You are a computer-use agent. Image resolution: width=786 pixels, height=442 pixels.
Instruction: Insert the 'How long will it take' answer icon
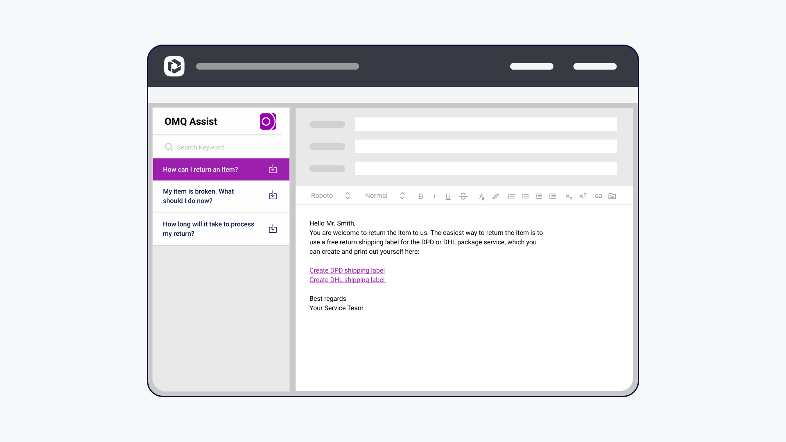click(x=273, y=229)
